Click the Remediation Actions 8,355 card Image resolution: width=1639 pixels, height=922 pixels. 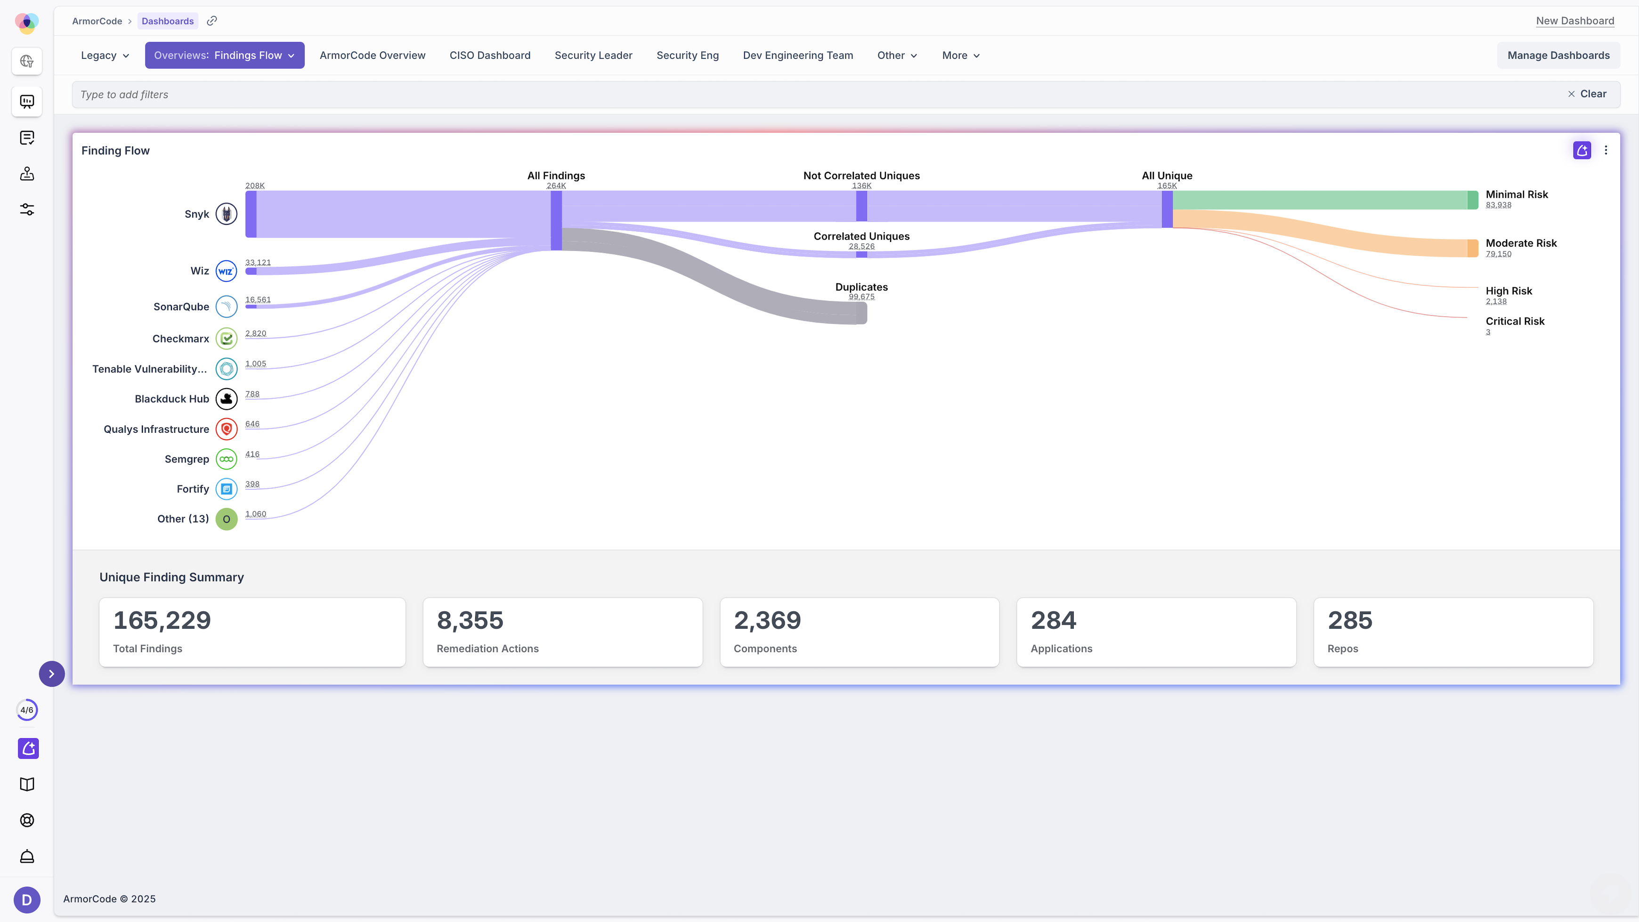click(562, 632)
